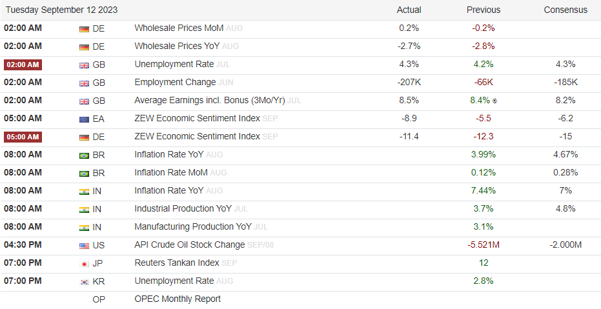This screenshot has width=601, height=309.
Task: Open the Reuters Tankan Index link
Action: (177, 263)
